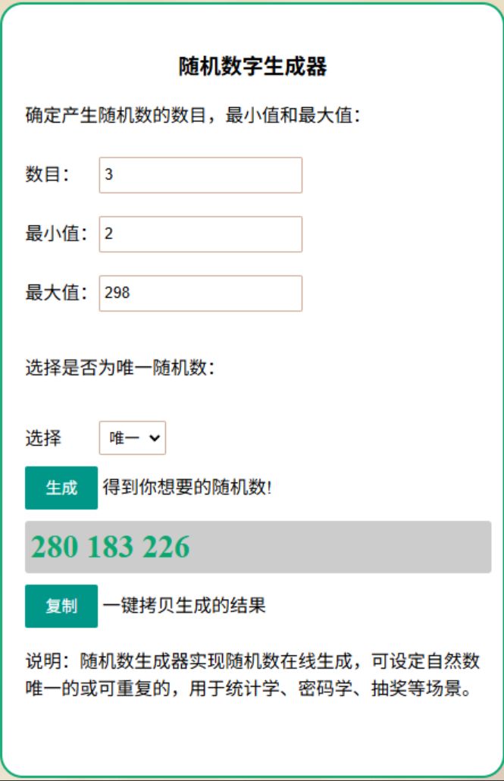Viewport: 504px width, 781px height.
Task: Open the 唯一 selection dropdown
Action: point(133,438)
